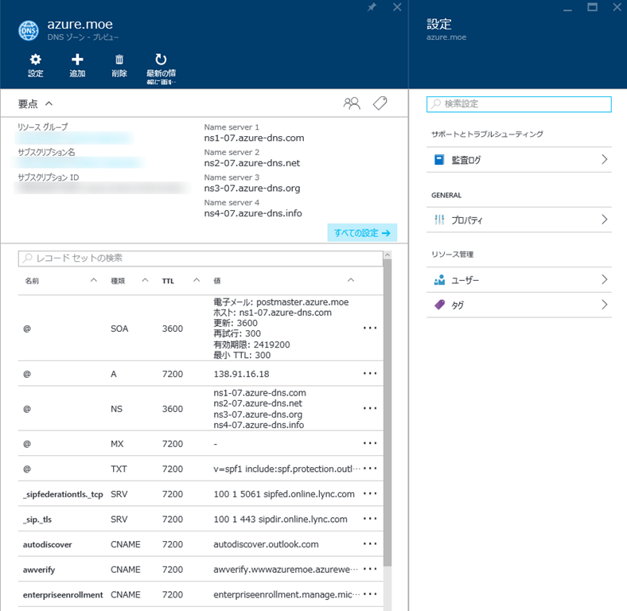627x611 pixels.
Task: Open more options for awverify record
Action: pyautogui.click(x=370, y=569)
